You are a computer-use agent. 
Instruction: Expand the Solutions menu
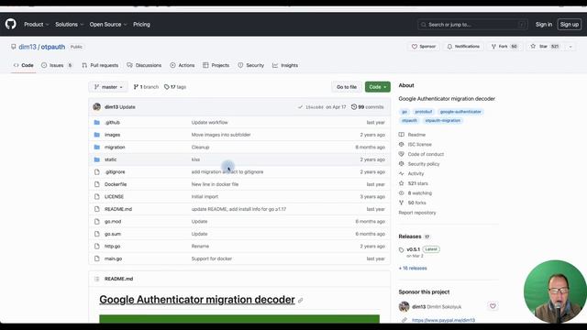70,25
